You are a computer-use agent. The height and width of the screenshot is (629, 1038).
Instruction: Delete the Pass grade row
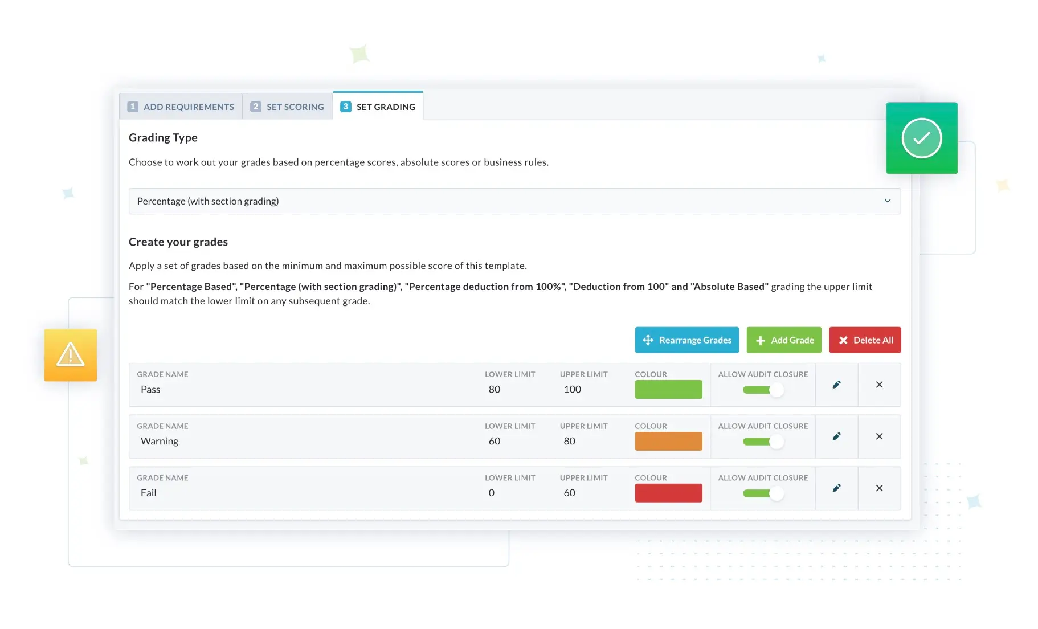coord(879,385)
